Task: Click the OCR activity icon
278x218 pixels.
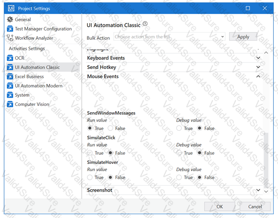Action: point(10,58)
